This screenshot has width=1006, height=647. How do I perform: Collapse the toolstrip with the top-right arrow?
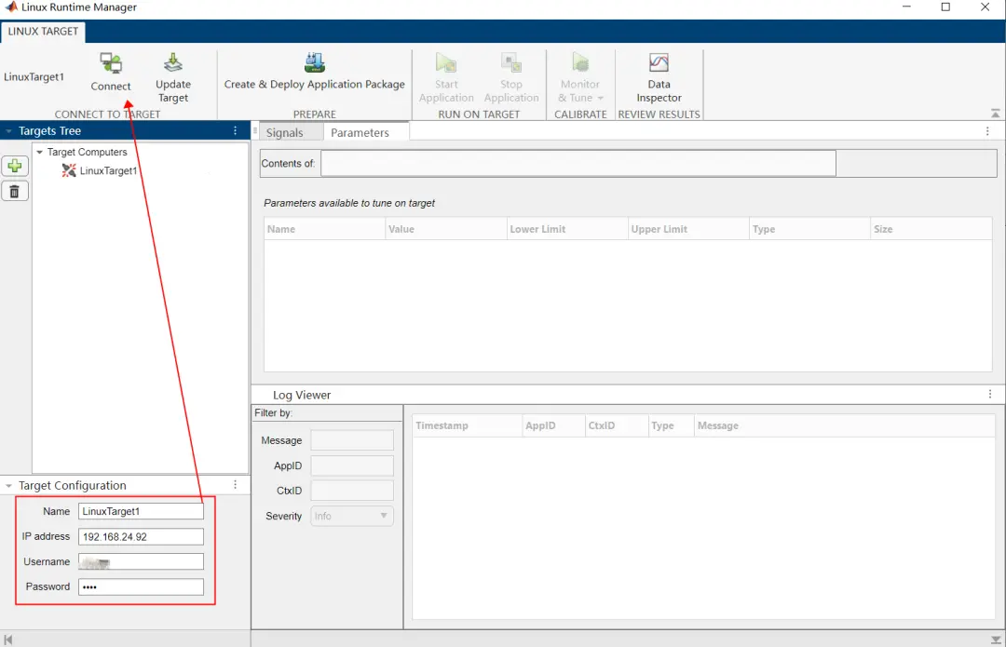coord(995,113)
